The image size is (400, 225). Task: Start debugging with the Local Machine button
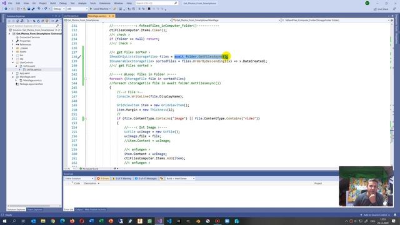(100, 9)
